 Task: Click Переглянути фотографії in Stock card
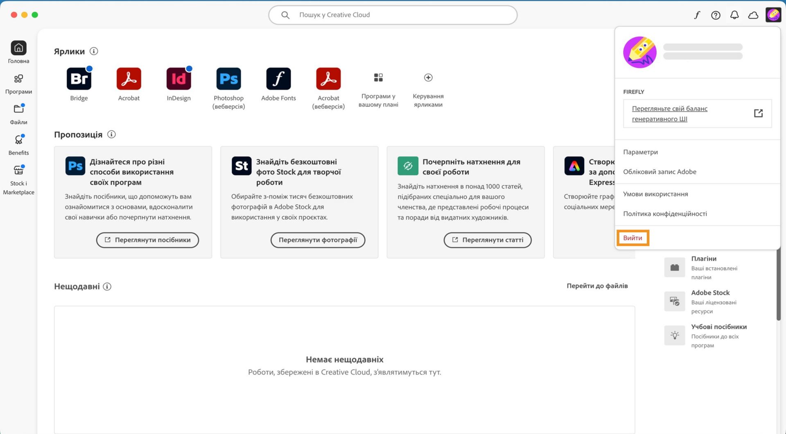coord(318,240)
